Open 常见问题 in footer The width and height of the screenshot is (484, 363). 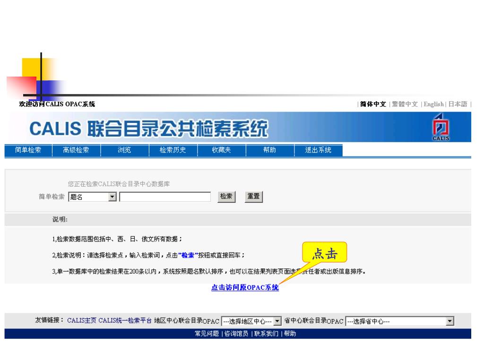[x=207, y=334]
